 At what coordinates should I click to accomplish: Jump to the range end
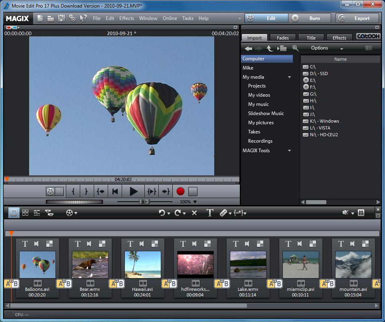tap(166, 191)
